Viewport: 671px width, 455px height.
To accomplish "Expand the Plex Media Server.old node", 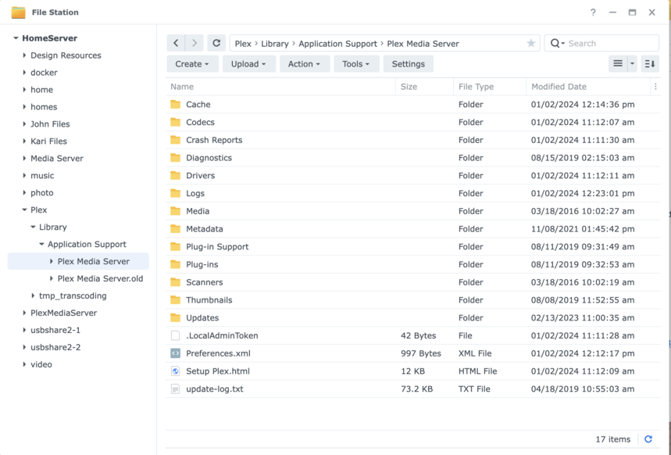I will 52,278.
